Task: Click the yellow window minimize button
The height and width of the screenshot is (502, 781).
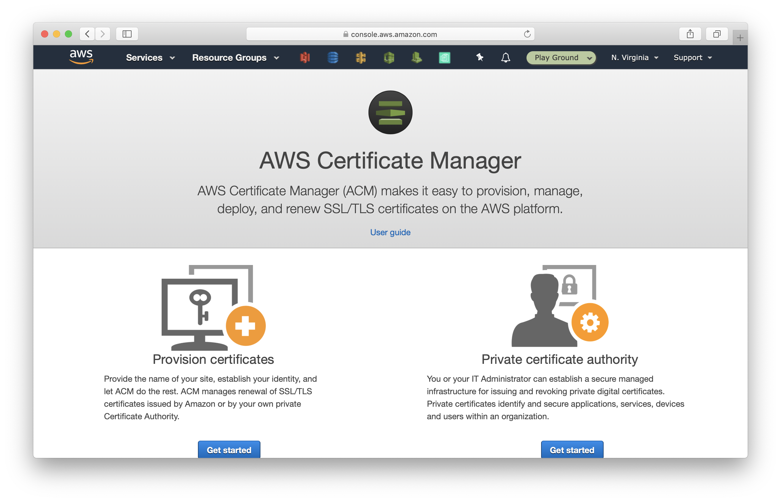Action: click(56, 34)
